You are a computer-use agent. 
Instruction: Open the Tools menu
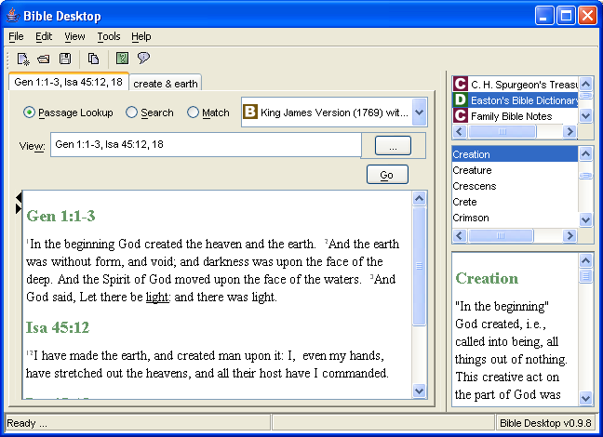click(x=109, y=36)
